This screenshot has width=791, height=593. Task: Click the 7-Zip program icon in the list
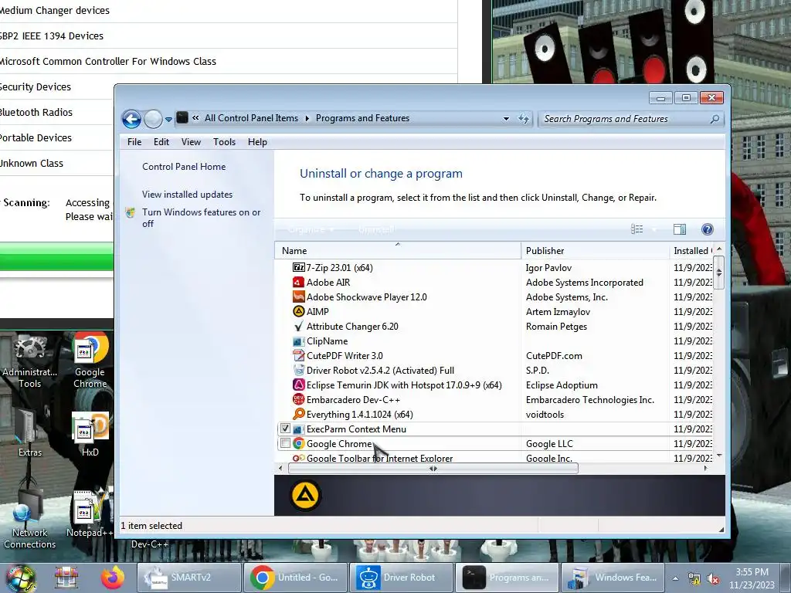[x=299, y=267]
